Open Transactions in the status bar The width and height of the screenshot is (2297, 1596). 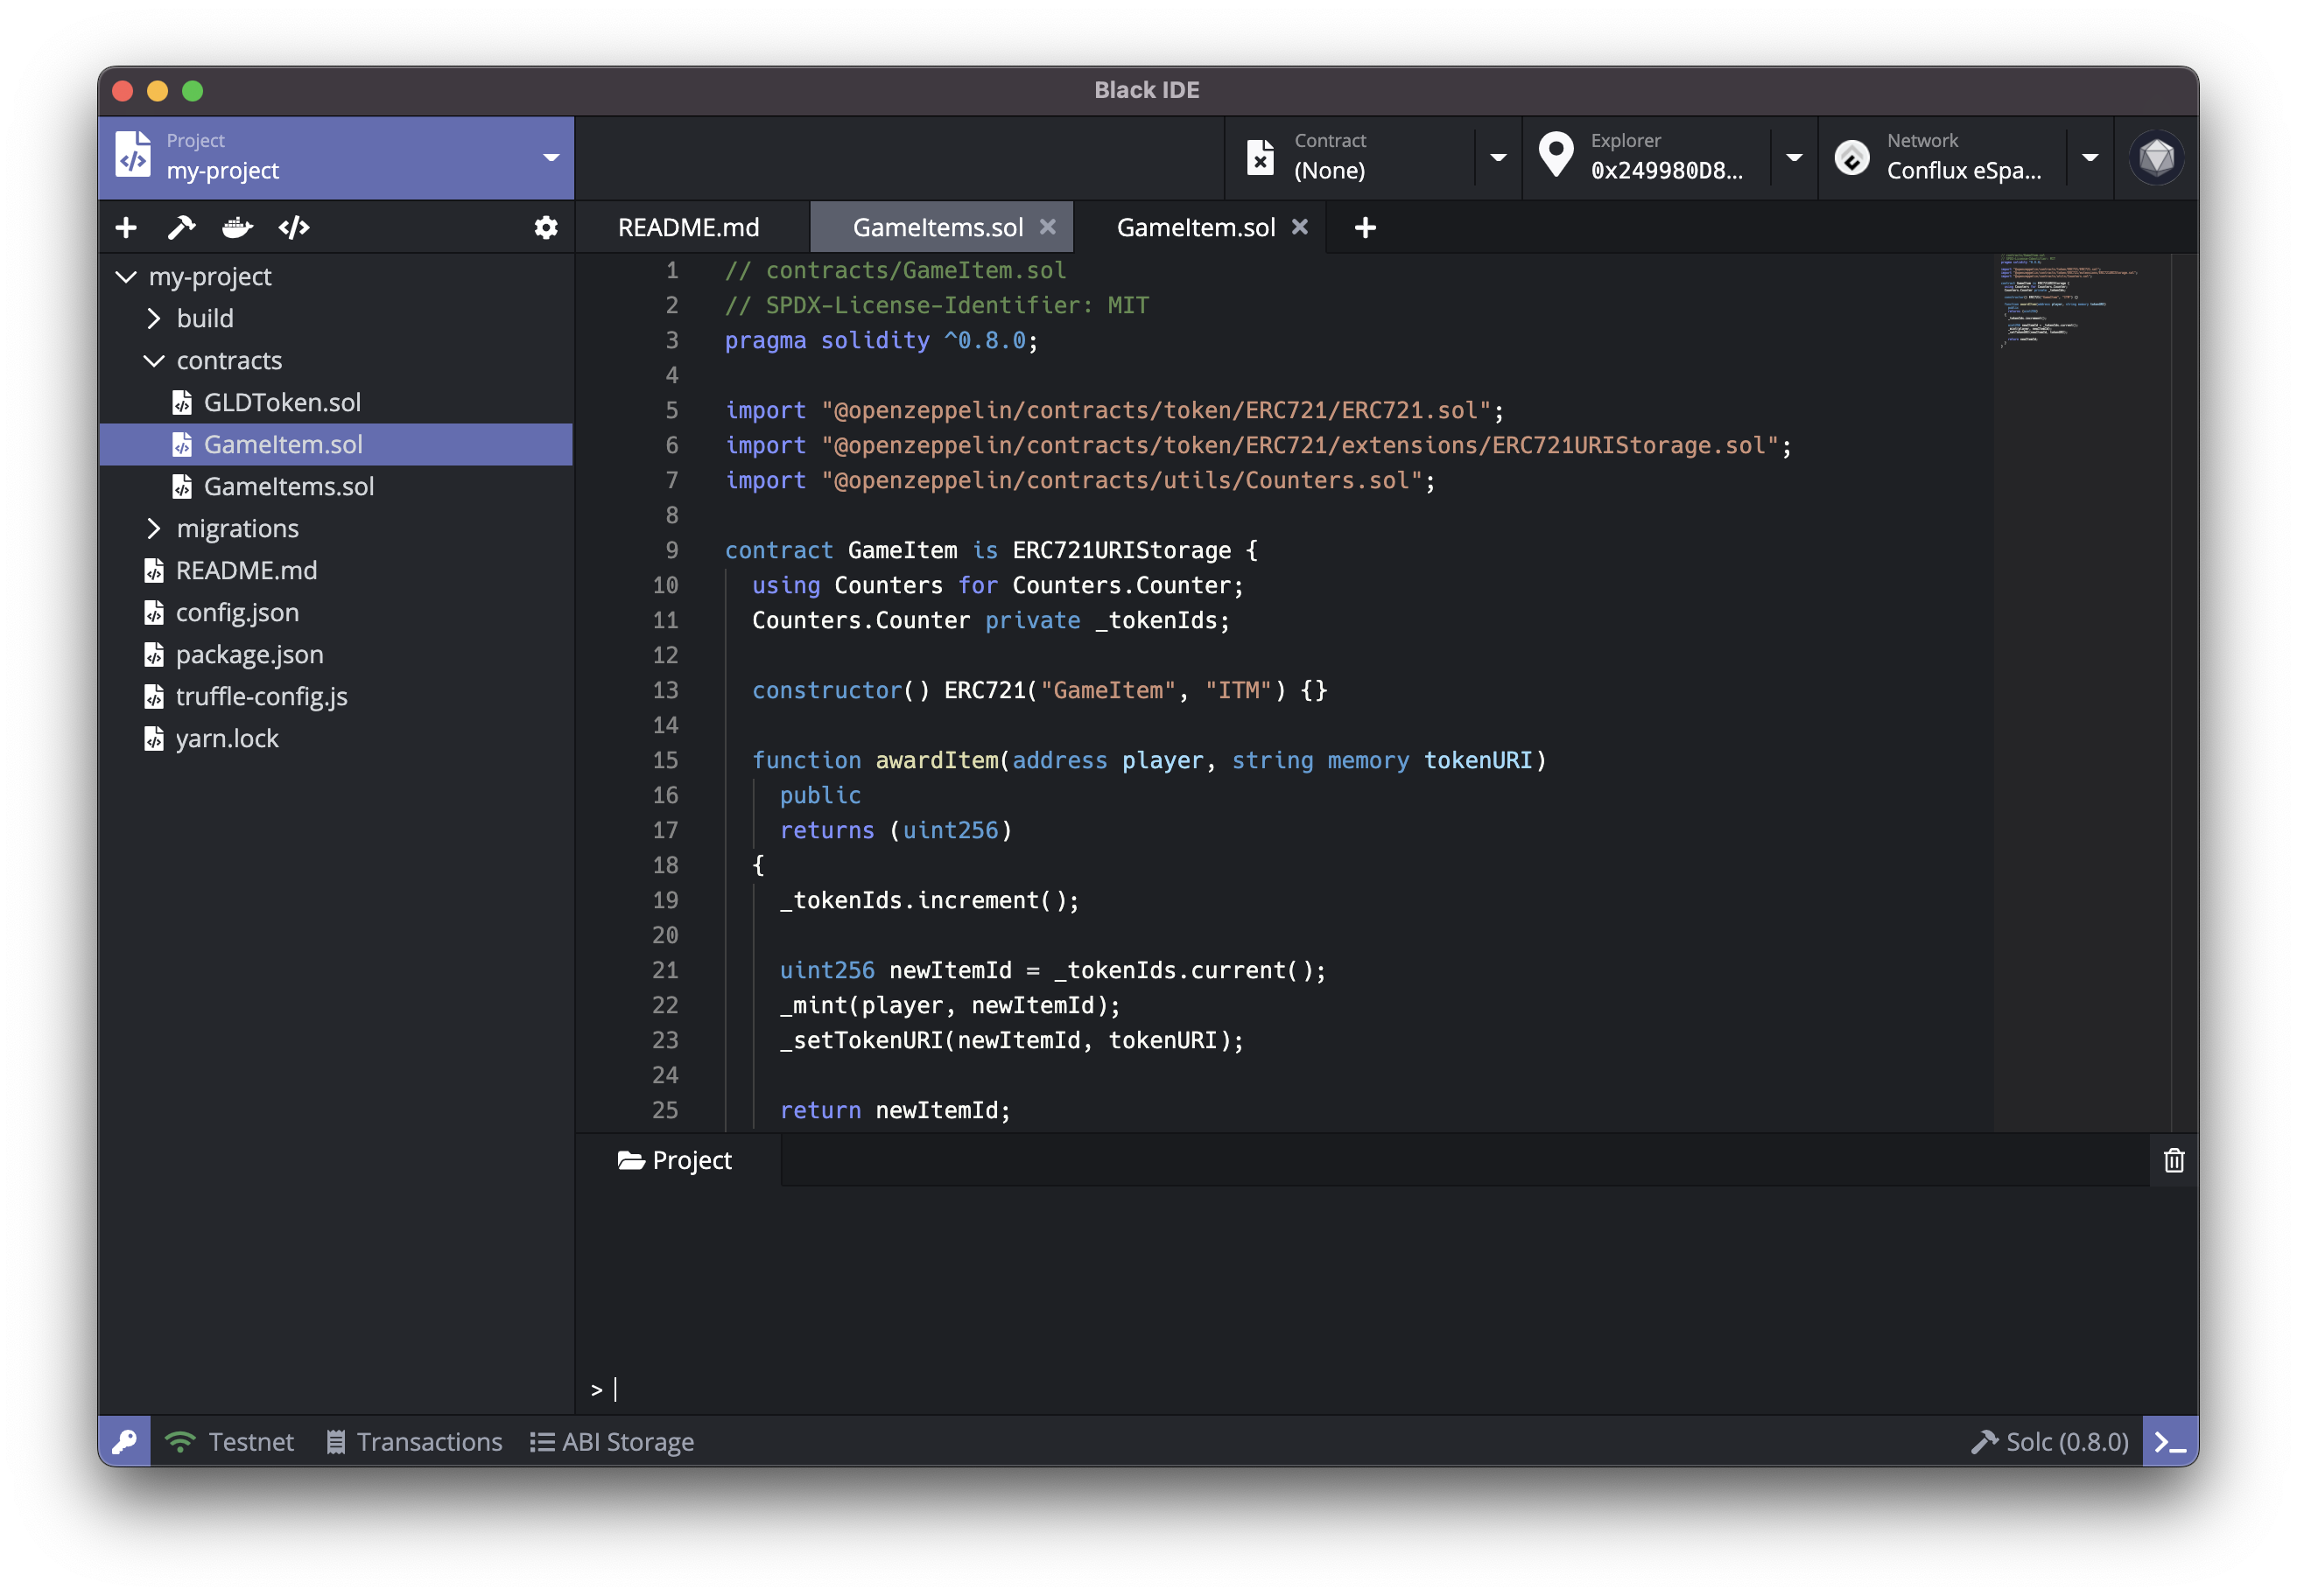pyautogui.click(x=415, y=1441)
